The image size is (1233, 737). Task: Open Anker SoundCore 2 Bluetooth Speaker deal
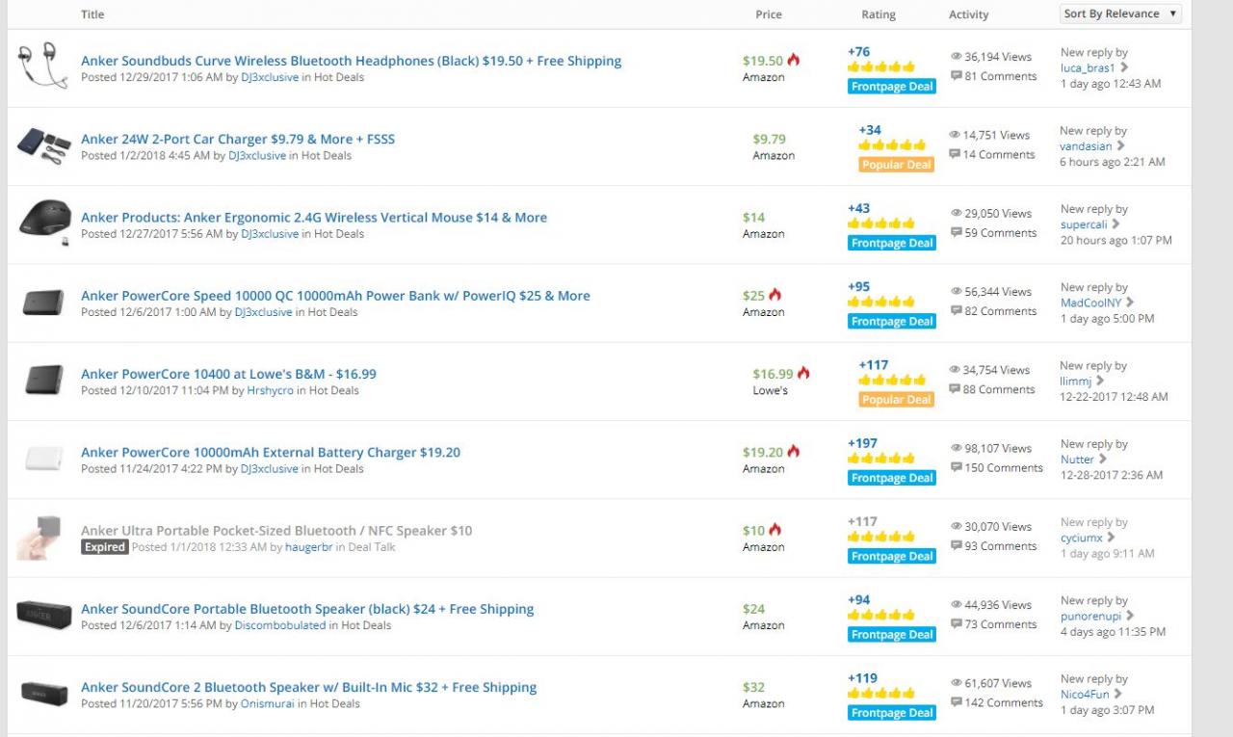pyautogui.click(x=309, y=687)
